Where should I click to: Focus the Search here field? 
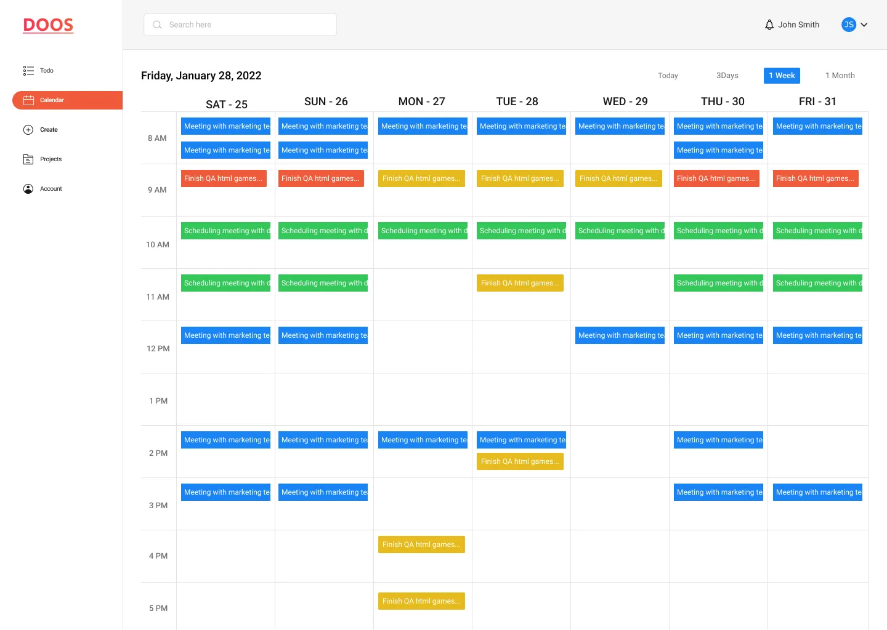pos(240,25)
